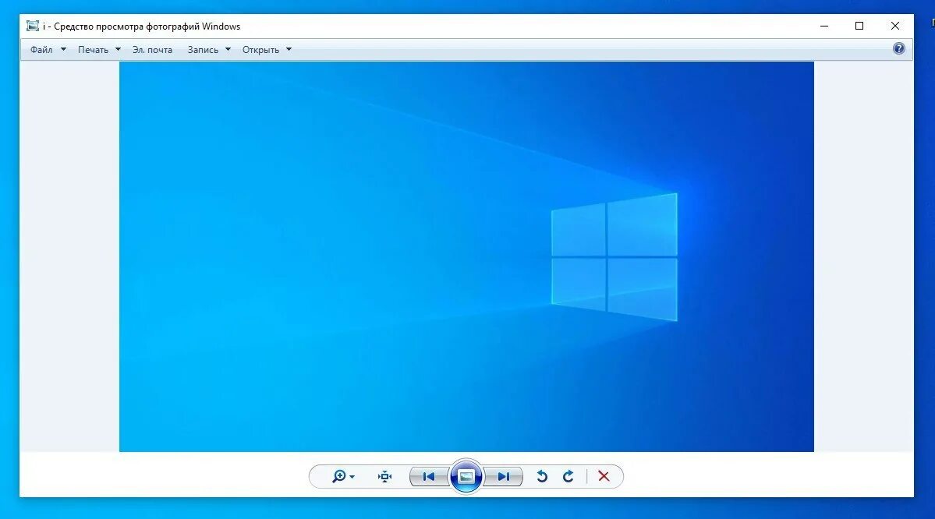Expand the Печать dropdown arrow
Screen dimensions: 935x519
118,49
